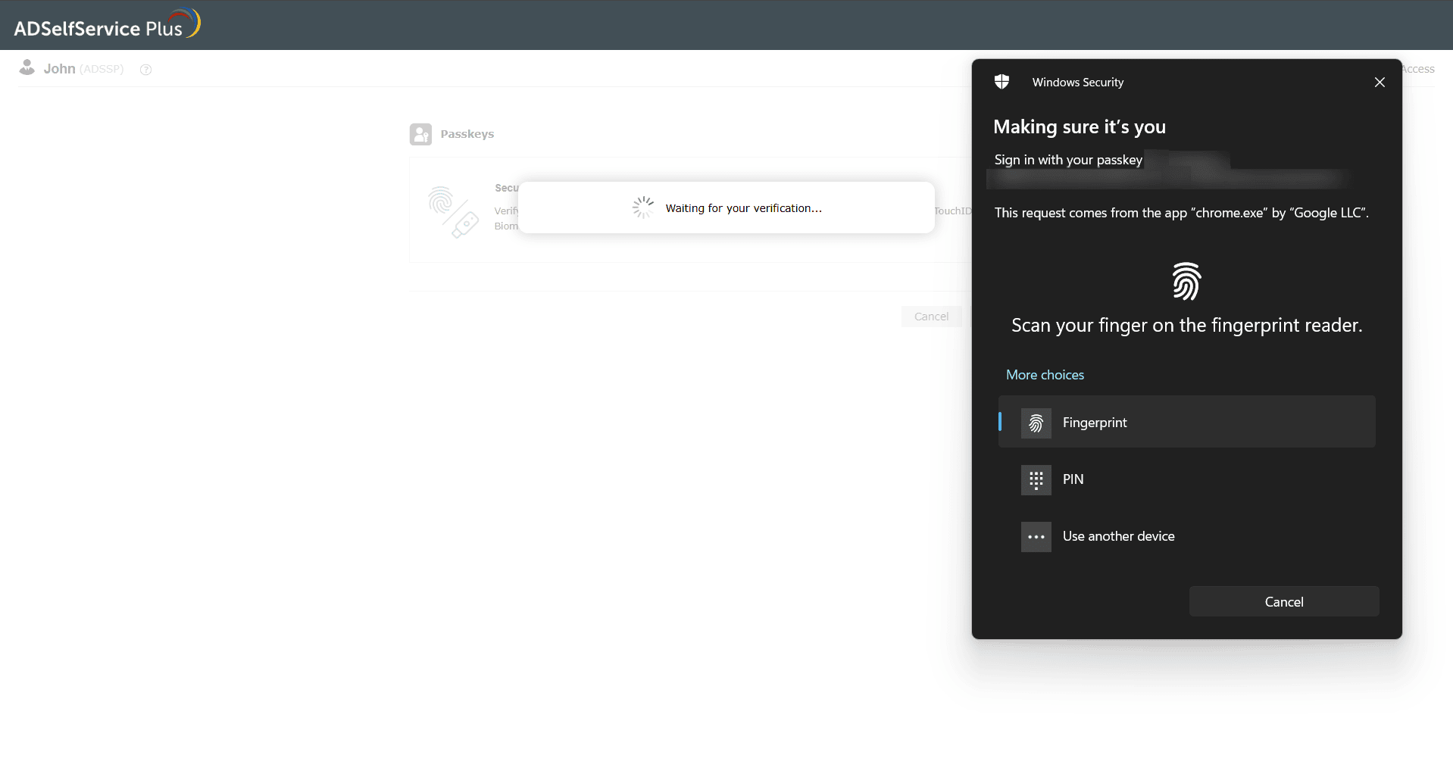
Task: Click Cancel on the passkey verification page
Action: (x=931, y=316)
